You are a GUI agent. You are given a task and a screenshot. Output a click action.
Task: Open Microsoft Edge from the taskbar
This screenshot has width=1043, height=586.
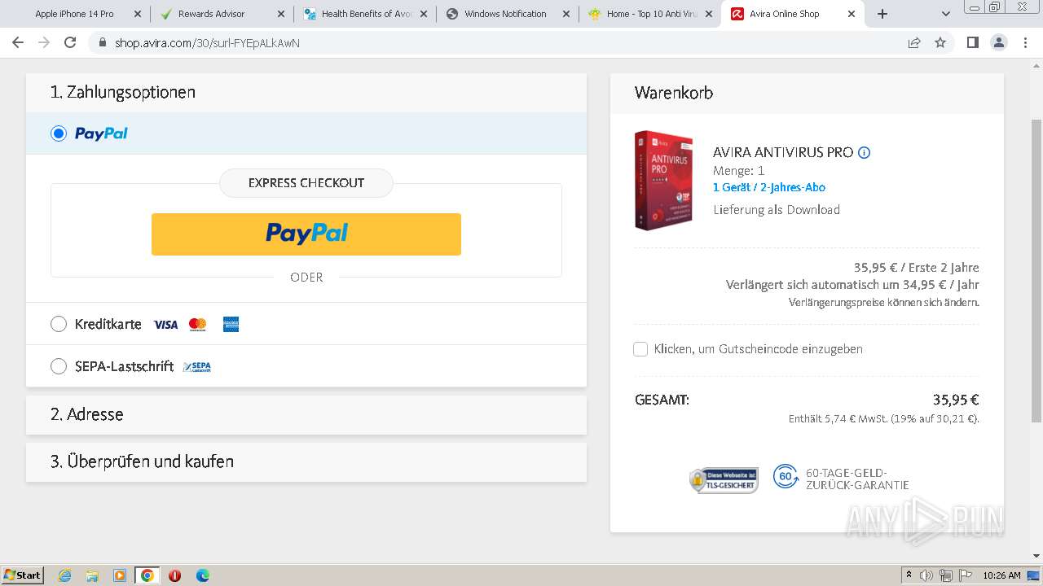(202, 575)
